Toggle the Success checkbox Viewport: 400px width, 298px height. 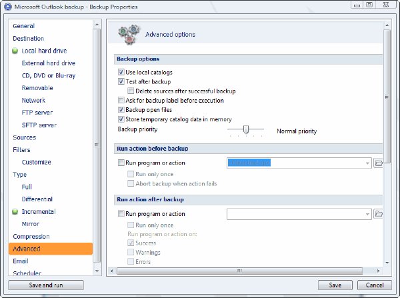131,243
